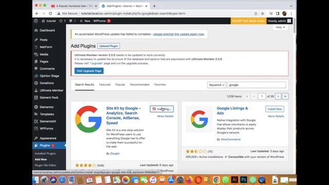The height and width of the screenshot is (185, 329).
Task: Click please attempt the update again now link
Action: pyautogui.click(x=178, y=34)
